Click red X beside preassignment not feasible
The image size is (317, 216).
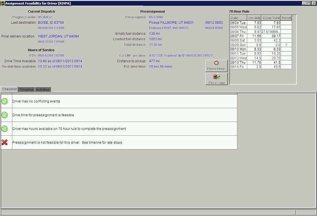click(x=5, y=142)
